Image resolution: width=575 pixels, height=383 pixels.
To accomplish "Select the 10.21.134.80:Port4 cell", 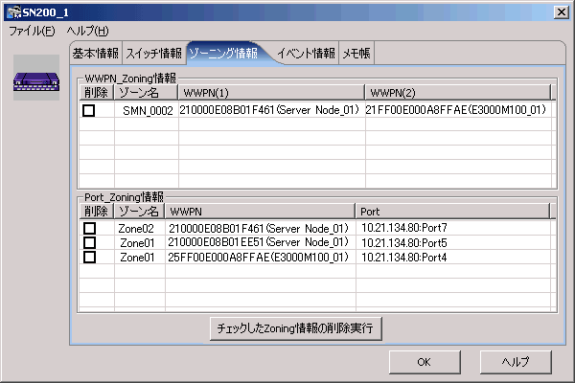I will (x=453, y=257).
